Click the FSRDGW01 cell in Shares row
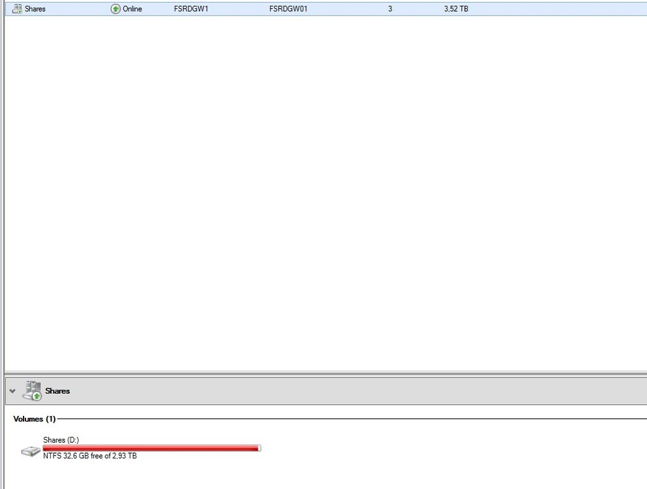Screen dimensions: 647x489 click(288, 9)
